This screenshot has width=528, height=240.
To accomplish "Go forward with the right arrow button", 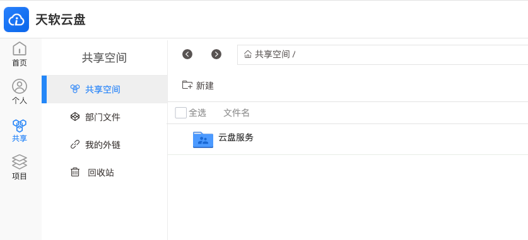I will click(216, 54).
